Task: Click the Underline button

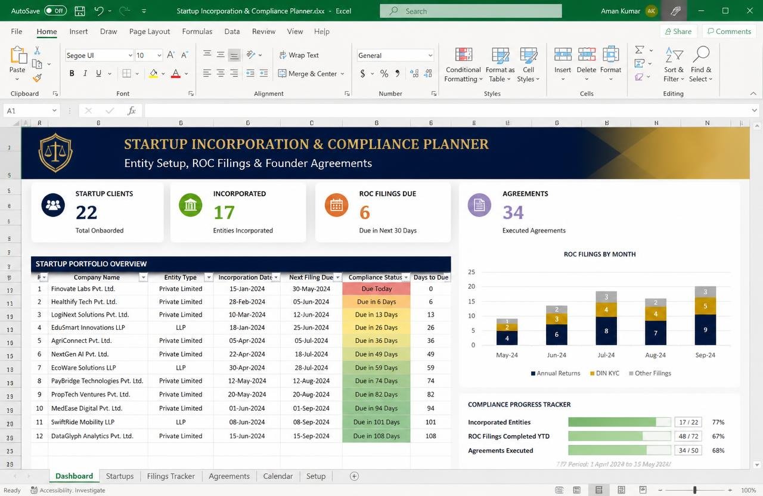Action: [x=98, y=73]
